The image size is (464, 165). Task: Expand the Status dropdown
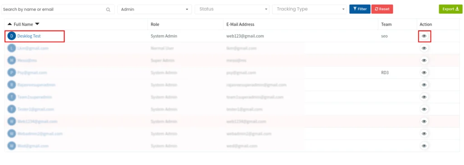coord(232,9)
